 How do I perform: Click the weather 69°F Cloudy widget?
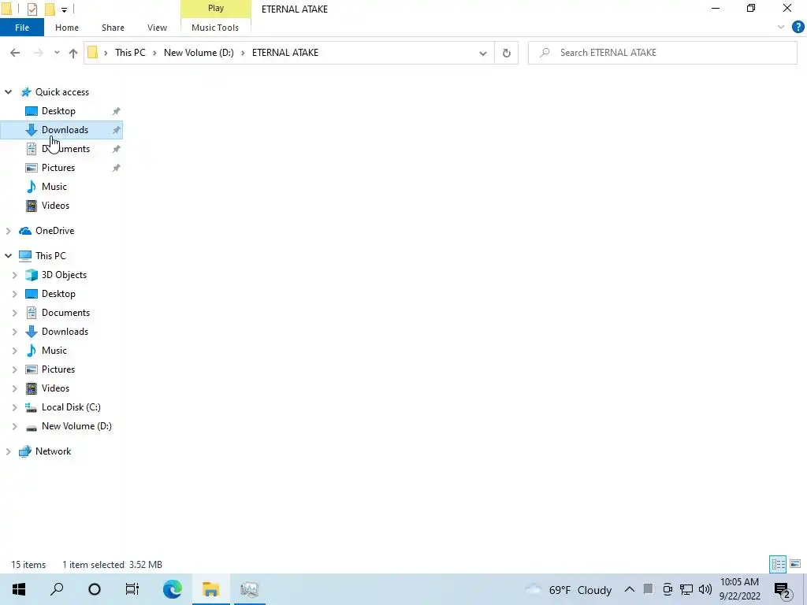point(569,589)
